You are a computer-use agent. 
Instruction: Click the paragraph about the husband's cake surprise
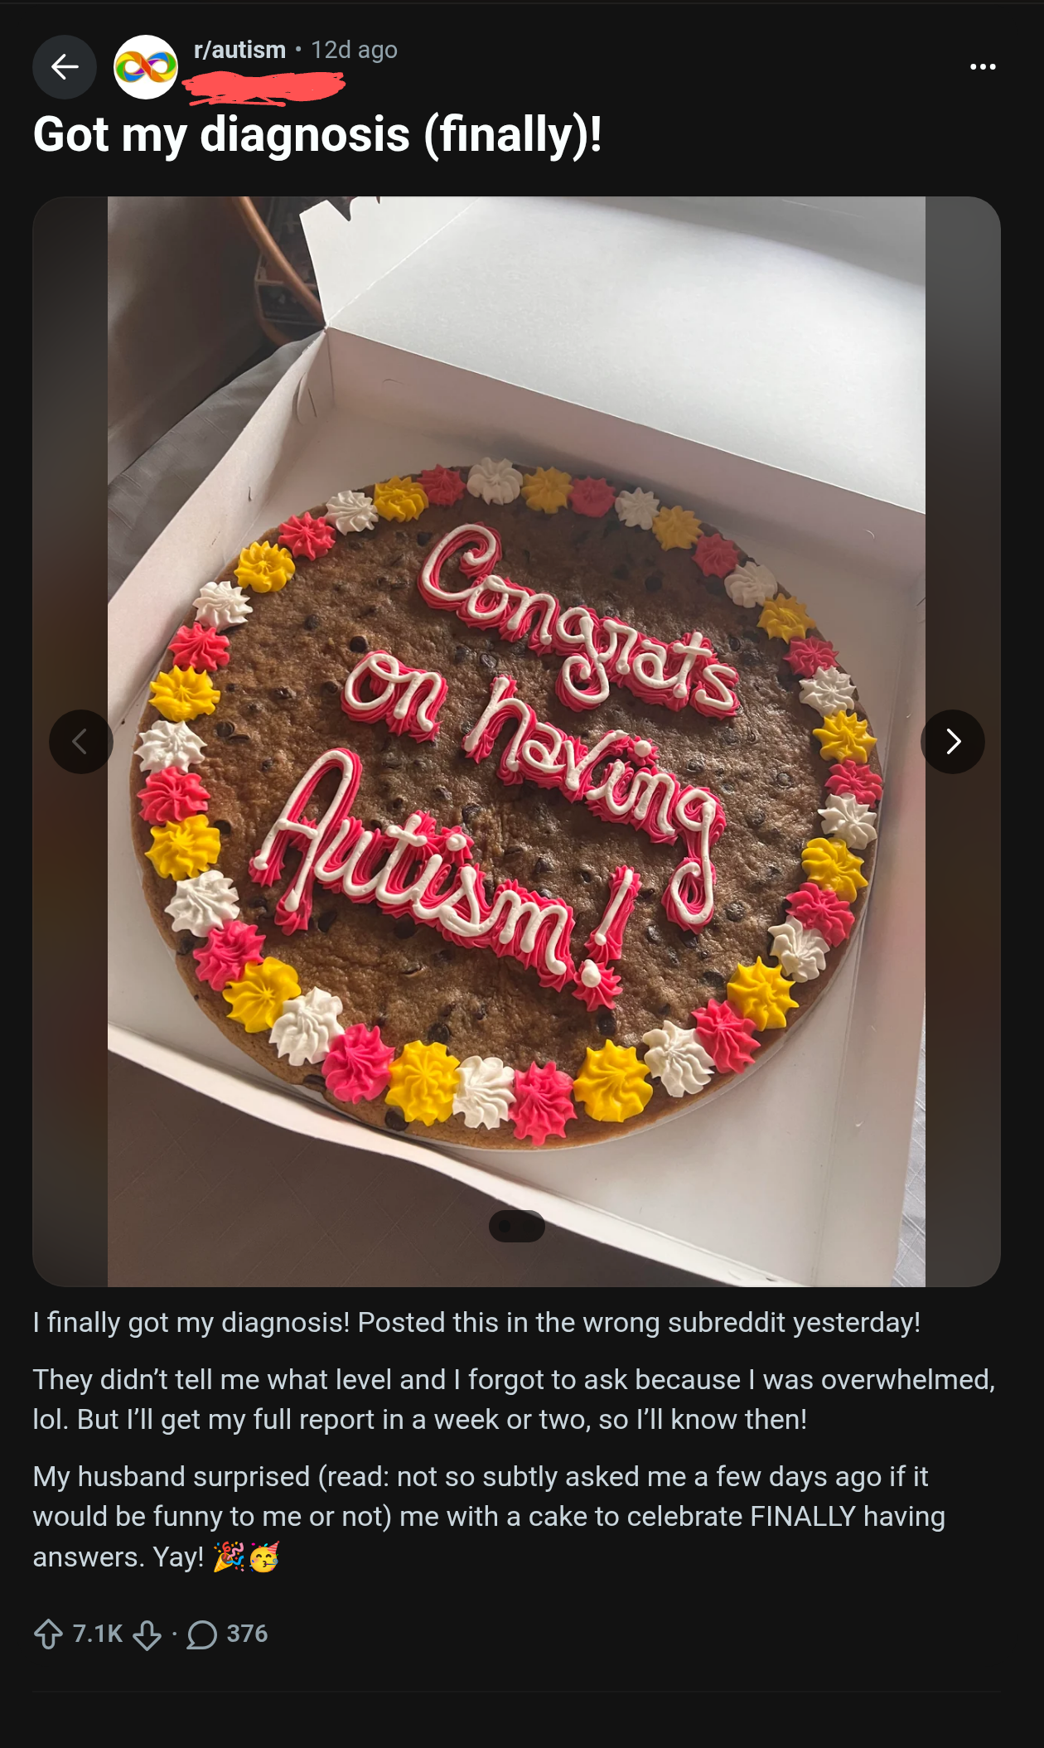pos(489,1517)
